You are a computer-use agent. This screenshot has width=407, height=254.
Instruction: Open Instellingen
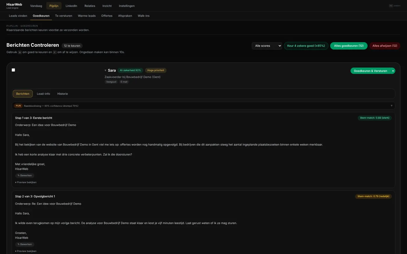[127, 6]
